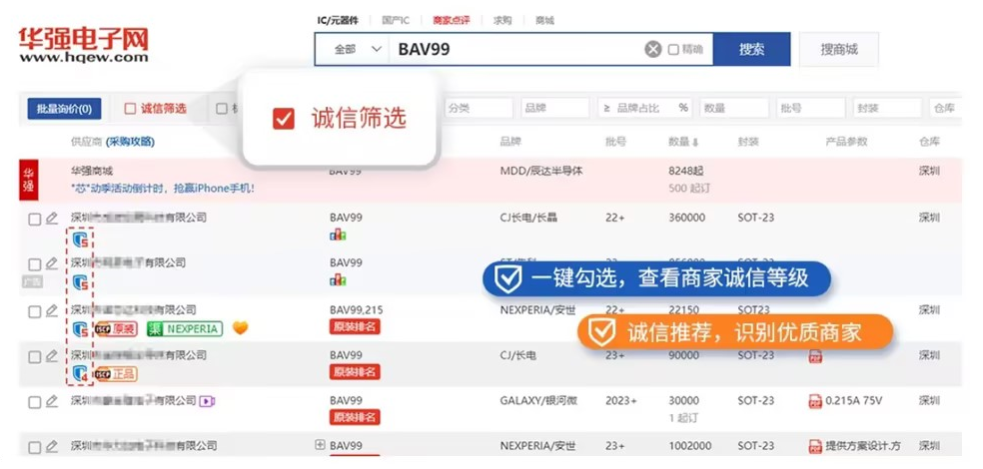Switch to the 商城 tab
Screen dimensions: 983x469
click(x=544, y=20)
